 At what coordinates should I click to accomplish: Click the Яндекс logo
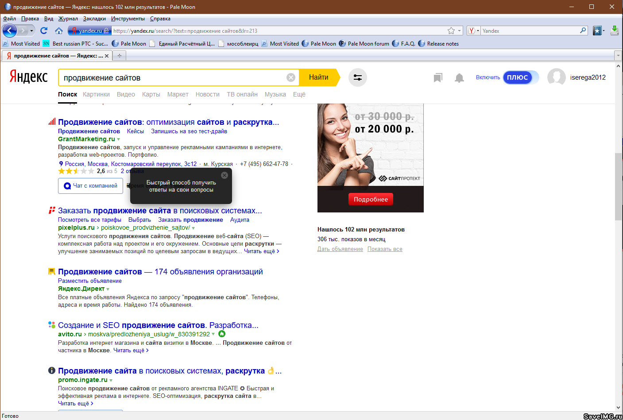click(x=29, y=77)
